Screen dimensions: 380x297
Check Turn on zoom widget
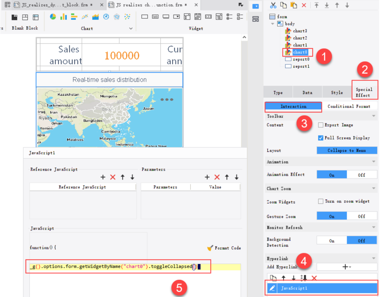(321, 201)
